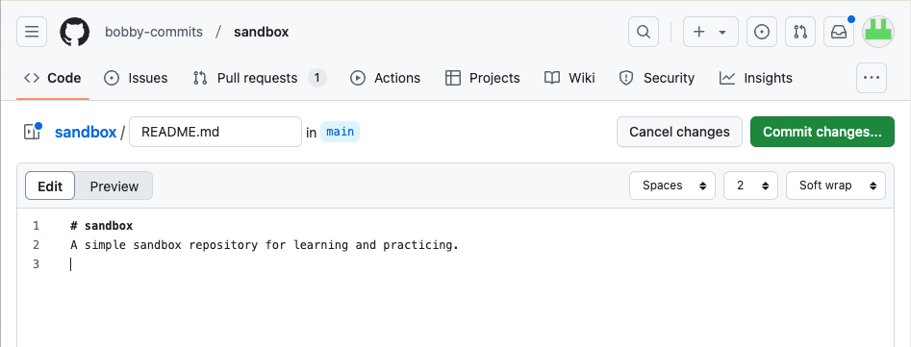Open the Pull requests tab
Screen dimensions: 911x347
260,78
